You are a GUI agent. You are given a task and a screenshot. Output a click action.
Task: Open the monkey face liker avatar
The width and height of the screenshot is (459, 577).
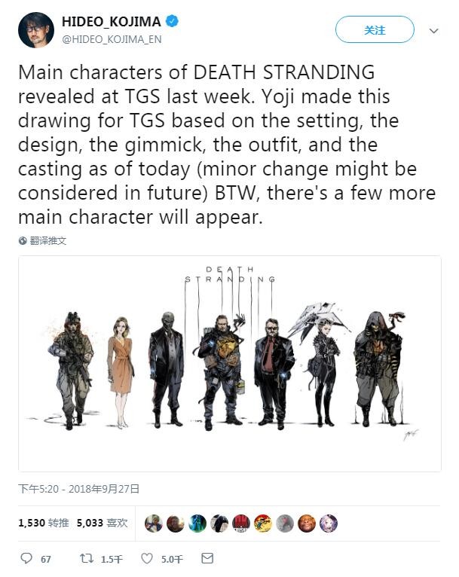tap(307, 524)
